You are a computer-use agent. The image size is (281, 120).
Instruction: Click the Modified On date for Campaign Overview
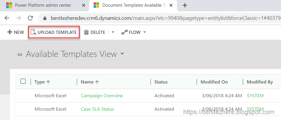[x=222, y=96]
